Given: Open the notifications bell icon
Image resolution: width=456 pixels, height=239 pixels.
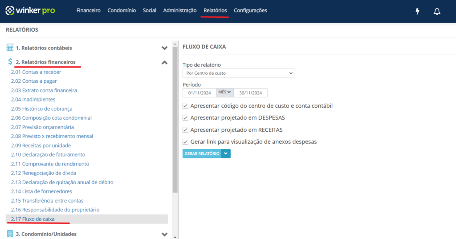Looking at the screenshot, I should (x=437, y=11).
